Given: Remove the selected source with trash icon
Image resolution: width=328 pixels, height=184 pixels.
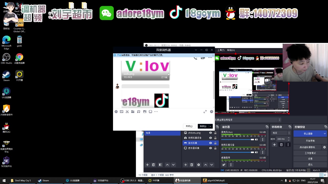Looking at the screenshot, I should [x=192, y=165].
